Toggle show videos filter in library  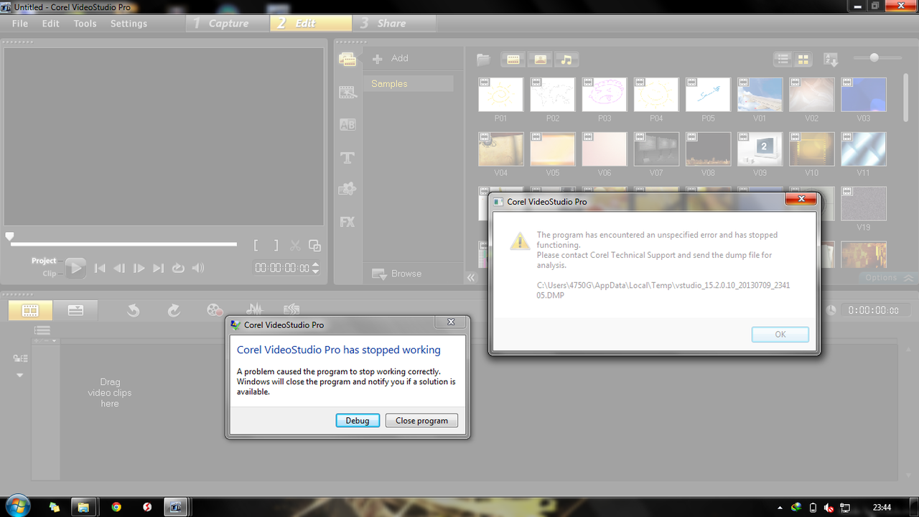point(513,60)
